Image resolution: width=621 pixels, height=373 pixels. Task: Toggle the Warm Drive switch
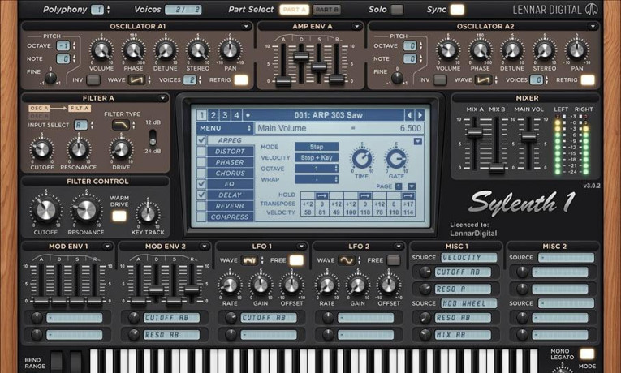(119, 216)
